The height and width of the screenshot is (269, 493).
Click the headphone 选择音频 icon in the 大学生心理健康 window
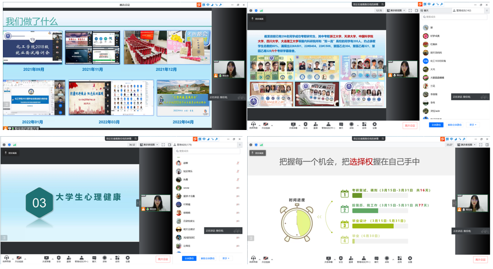pyautogui.click(x=6, y=258)
